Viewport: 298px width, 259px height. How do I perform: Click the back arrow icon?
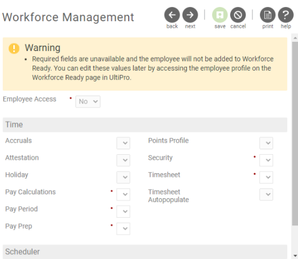click(172, 15)
